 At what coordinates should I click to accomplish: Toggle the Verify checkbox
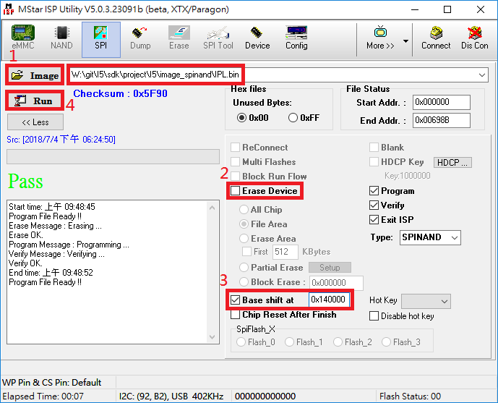(x=374, y=205)
